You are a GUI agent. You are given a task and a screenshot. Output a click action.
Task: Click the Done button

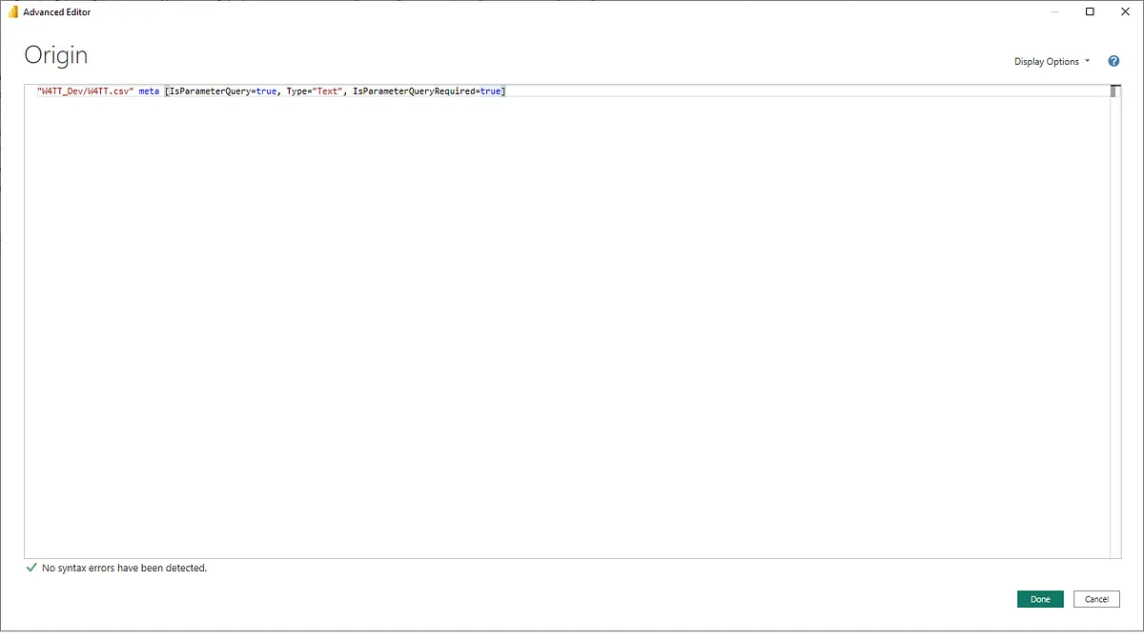coord(1040,599)
